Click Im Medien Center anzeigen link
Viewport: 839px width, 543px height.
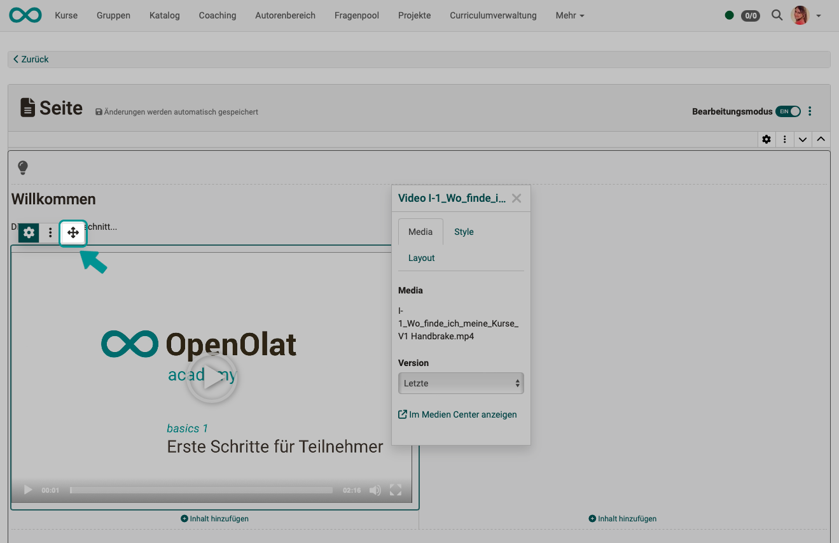(457, 414)
